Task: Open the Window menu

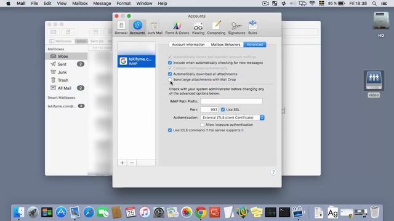Action: (144, 3)
